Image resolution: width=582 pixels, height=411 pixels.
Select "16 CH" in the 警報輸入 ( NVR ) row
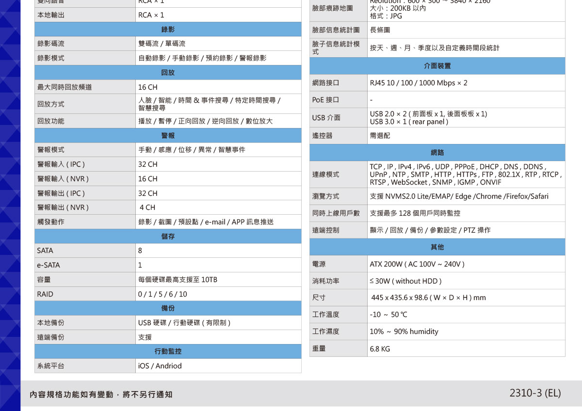coord(148,179)
